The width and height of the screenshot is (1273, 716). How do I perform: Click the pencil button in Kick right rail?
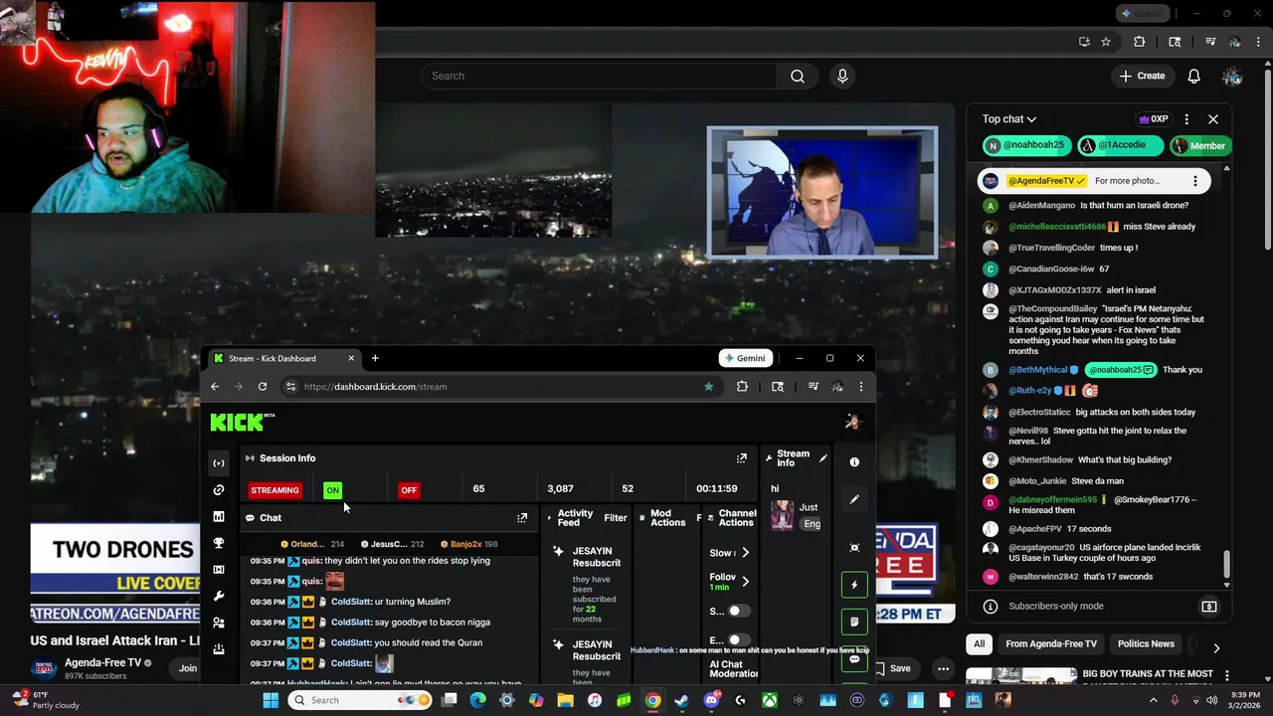[x=854, y=499]
